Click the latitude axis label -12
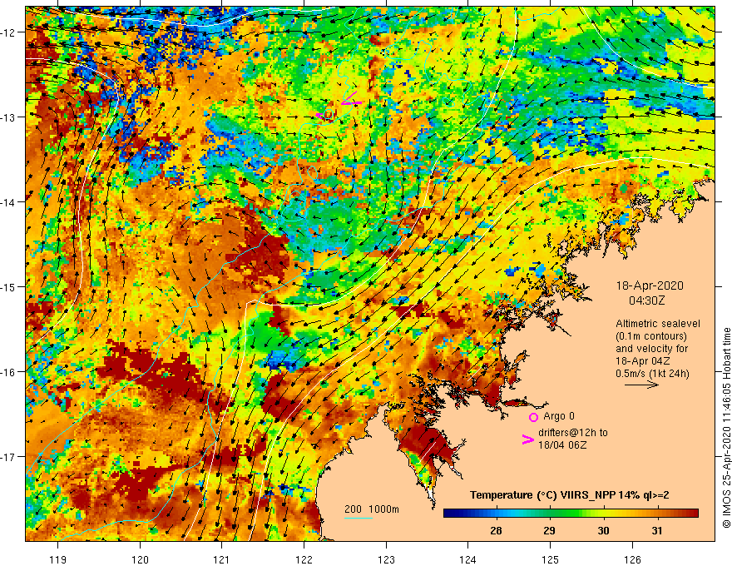732x566 pixels. [x=9, y=32]
